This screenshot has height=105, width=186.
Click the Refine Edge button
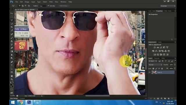tap(64, 6)
